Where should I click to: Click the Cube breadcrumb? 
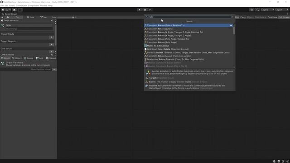coord(30,17)
